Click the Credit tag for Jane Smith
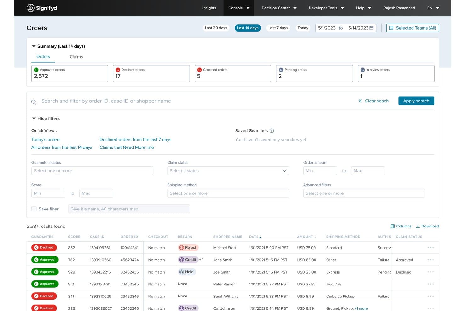Image resolution: width=466 pixels, height=311 pixels. click(x=188, y=260)
